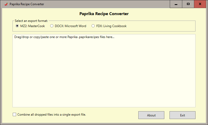Enable combining dropped files checkbox
The width and height of the screenshot is (208, 125).
[14, 115]
